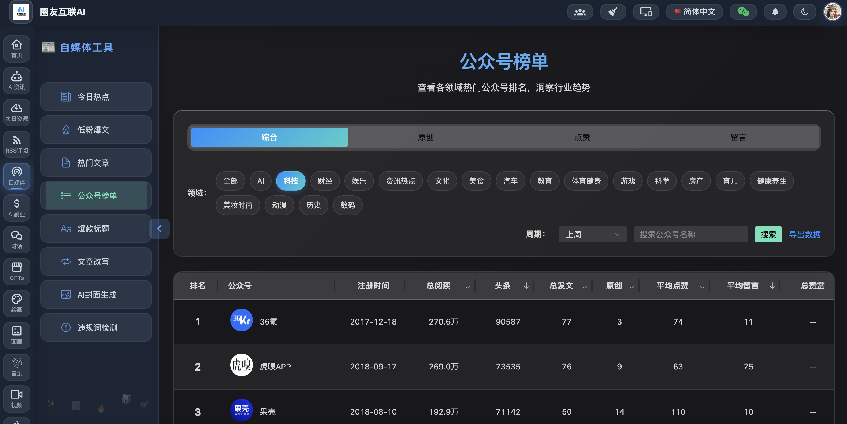The height and width of the screenshot is (424, 847).
Task: Sort by 头条 arrow
Action: click(x=526, y=286)
